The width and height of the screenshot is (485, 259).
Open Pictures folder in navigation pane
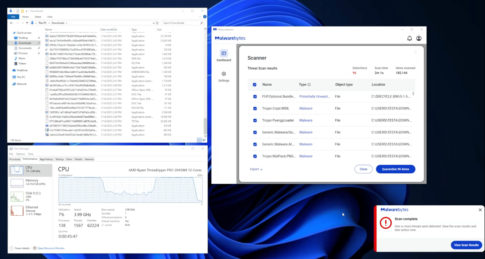tap(23, 53)
